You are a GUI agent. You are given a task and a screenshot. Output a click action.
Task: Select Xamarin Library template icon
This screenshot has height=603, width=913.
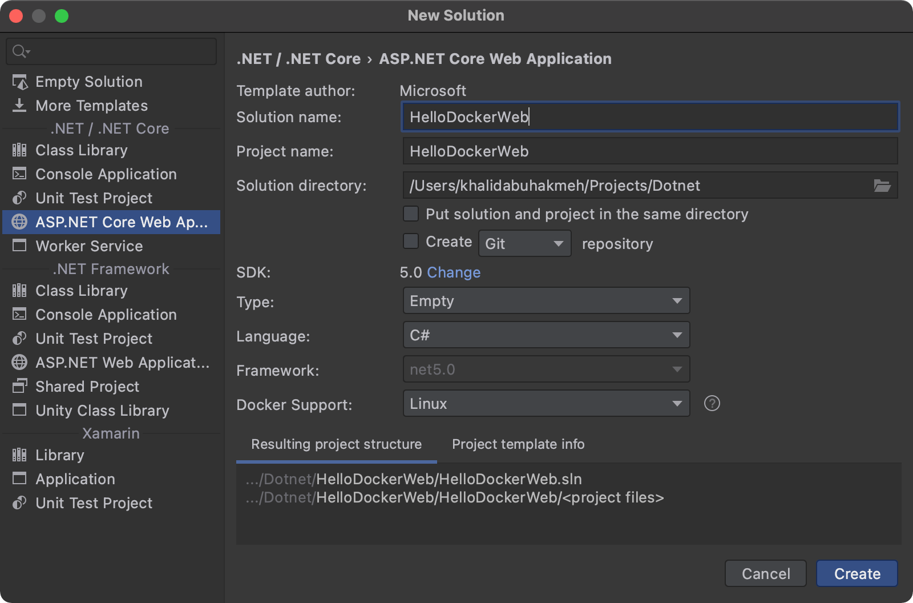click(x=20, y=455)
